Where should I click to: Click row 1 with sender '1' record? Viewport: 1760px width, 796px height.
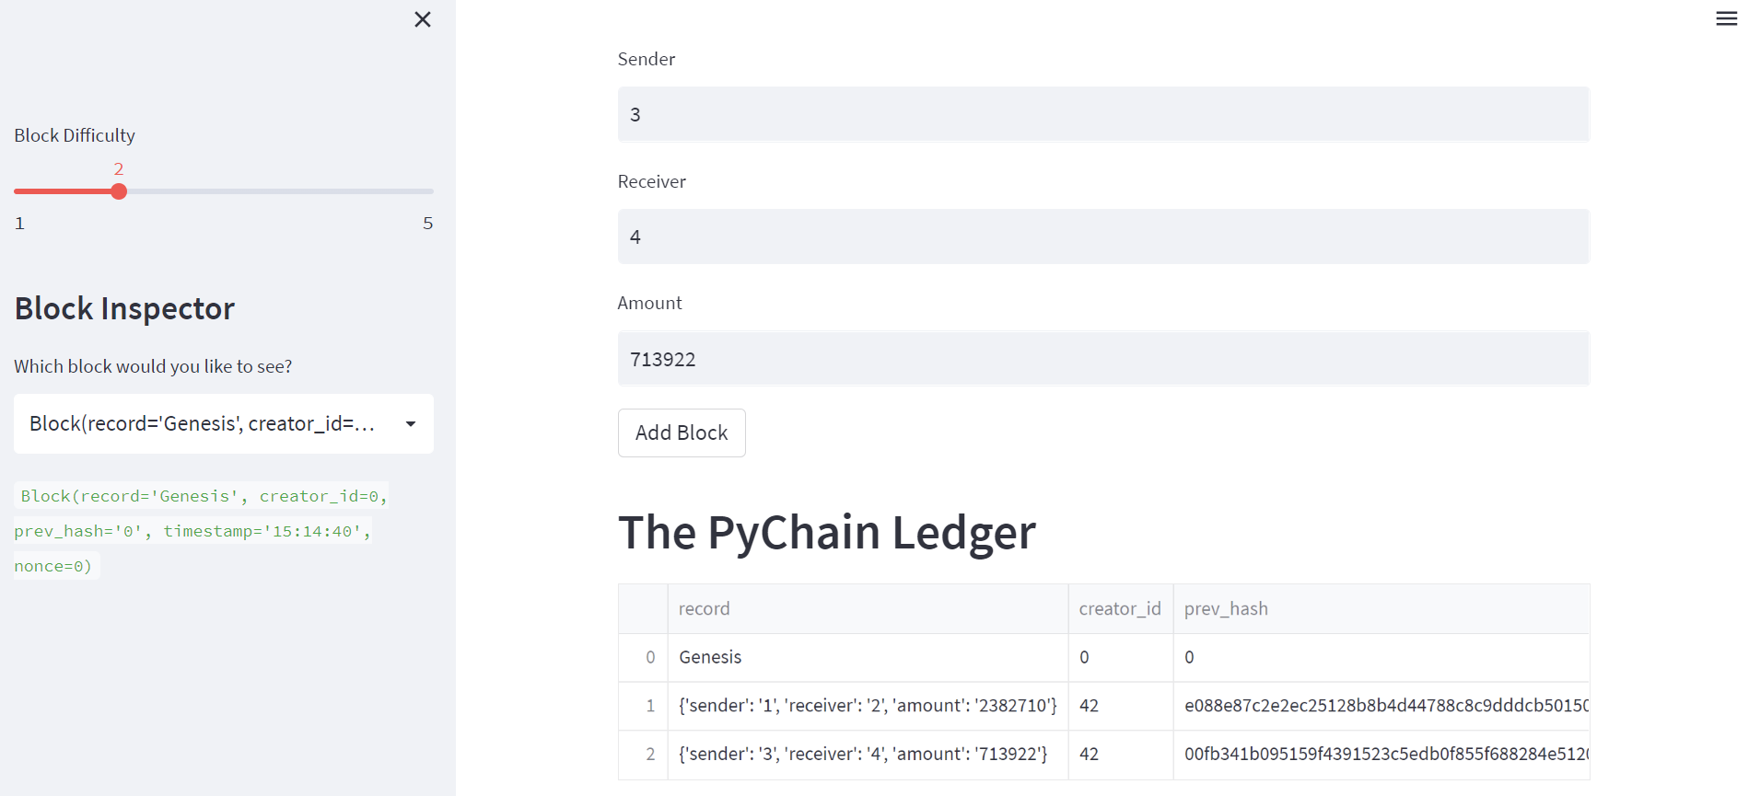867,705
